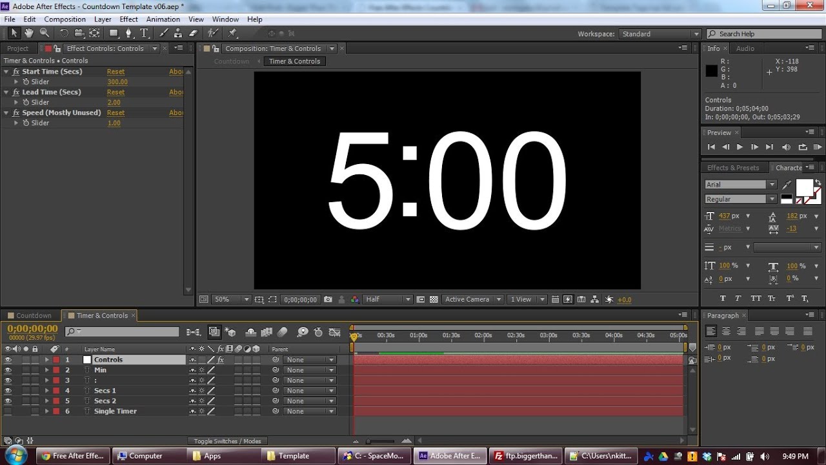
Task: Toggle Frame Blending for all layers
Action: pyautogui.click(x=267, y=332)
